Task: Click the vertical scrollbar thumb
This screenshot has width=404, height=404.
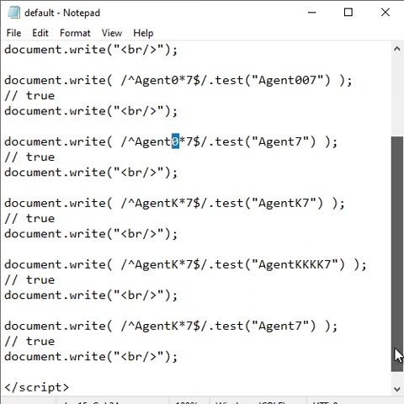Action: coord(397,254)
